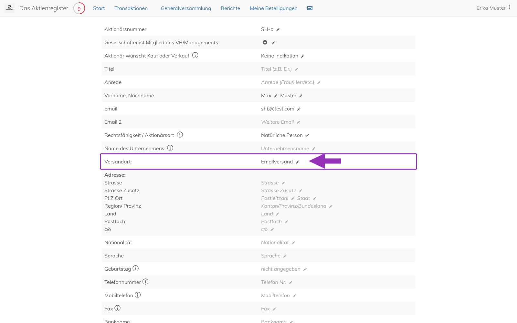Edit first name Max pencil icon

[x=276, y=96]
